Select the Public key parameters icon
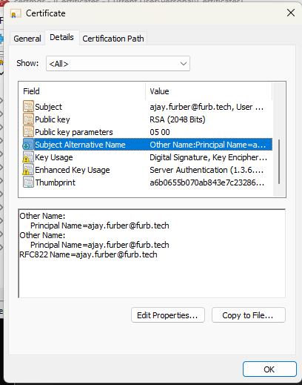Image resolution: width=302 pixels, height=385 pixels. (28, 132)
